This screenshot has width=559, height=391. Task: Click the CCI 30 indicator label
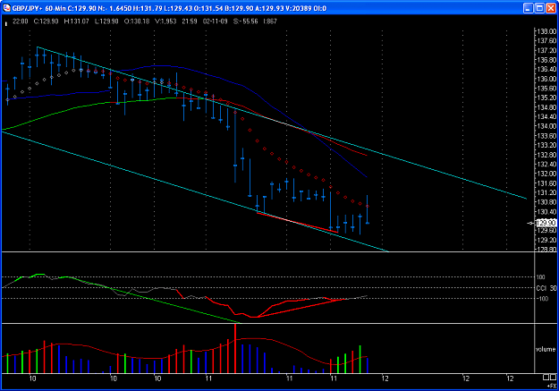tap(546, 288)
